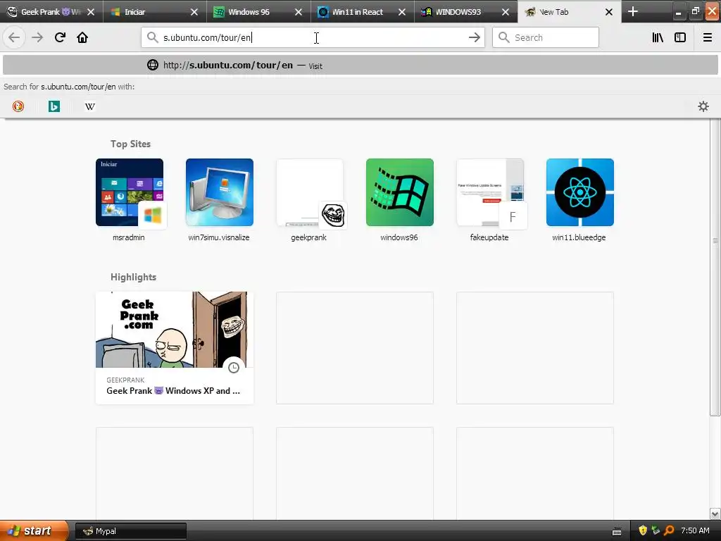Open search settings gear icon

[703, 107]
